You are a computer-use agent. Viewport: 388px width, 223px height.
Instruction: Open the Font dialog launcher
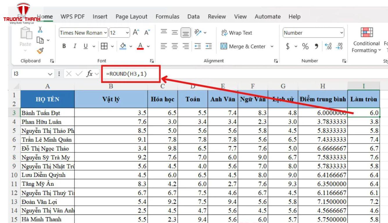pos(152,61)
